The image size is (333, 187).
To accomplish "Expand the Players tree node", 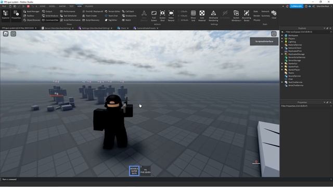I will tap(283, 38).
